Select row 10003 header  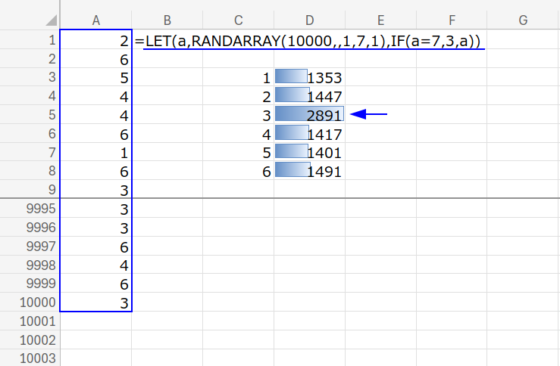30,358
